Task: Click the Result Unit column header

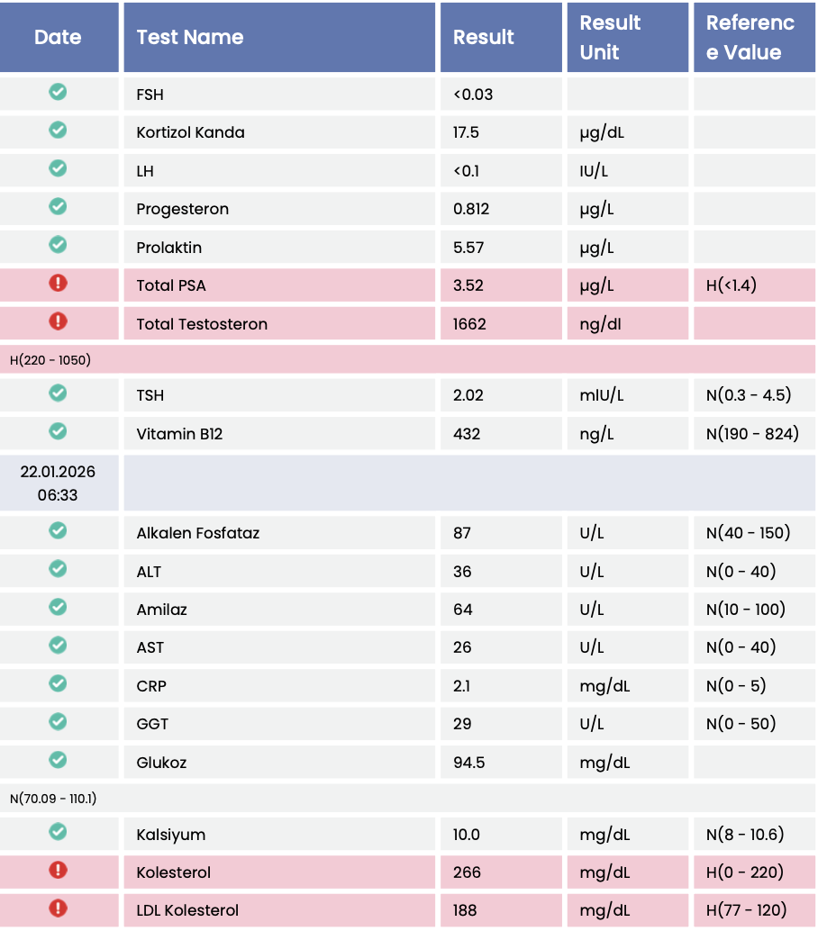Action: point(610,38)
